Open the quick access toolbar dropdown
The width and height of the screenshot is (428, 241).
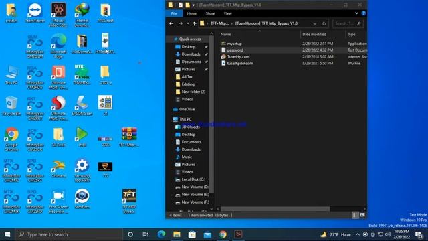point(193,5)
